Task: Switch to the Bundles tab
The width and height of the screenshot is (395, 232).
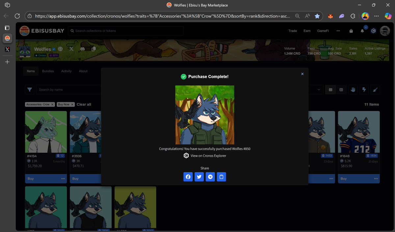Action: (x=48, y=71)
